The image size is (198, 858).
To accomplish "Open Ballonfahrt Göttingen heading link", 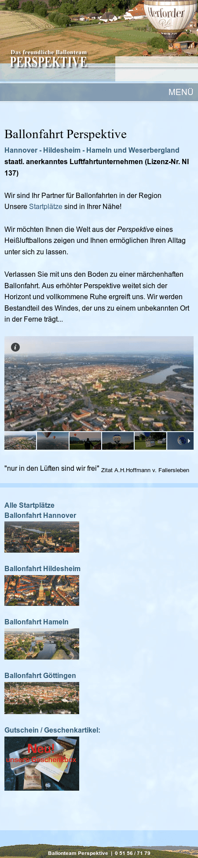I will click(x=40, y=675).
